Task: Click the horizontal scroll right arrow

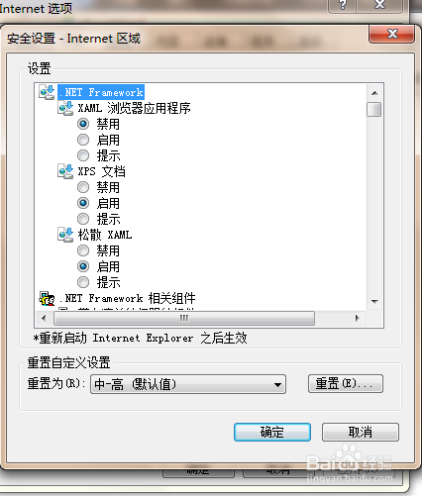Action: (x=357, y=318)
